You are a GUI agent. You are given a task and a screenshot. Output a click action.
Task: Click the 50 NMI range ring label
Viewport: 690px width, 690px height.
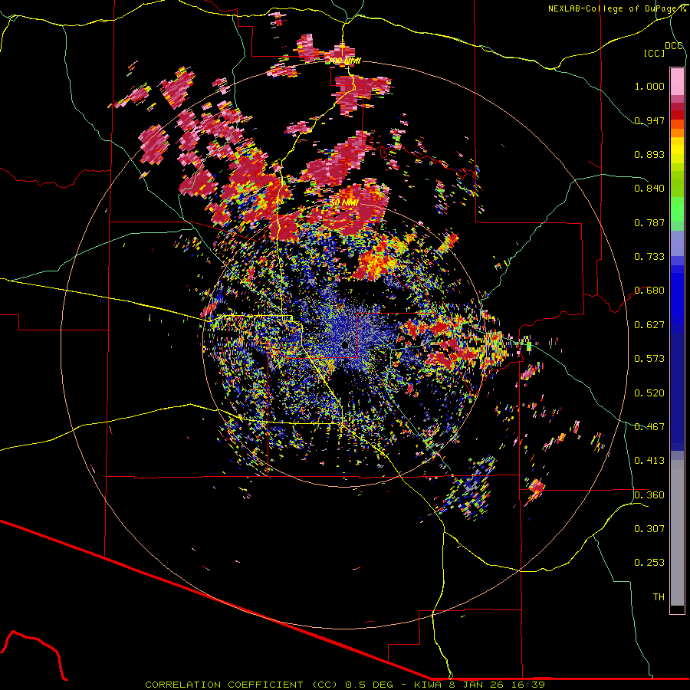pyautogui.click(x=344, y=203)
